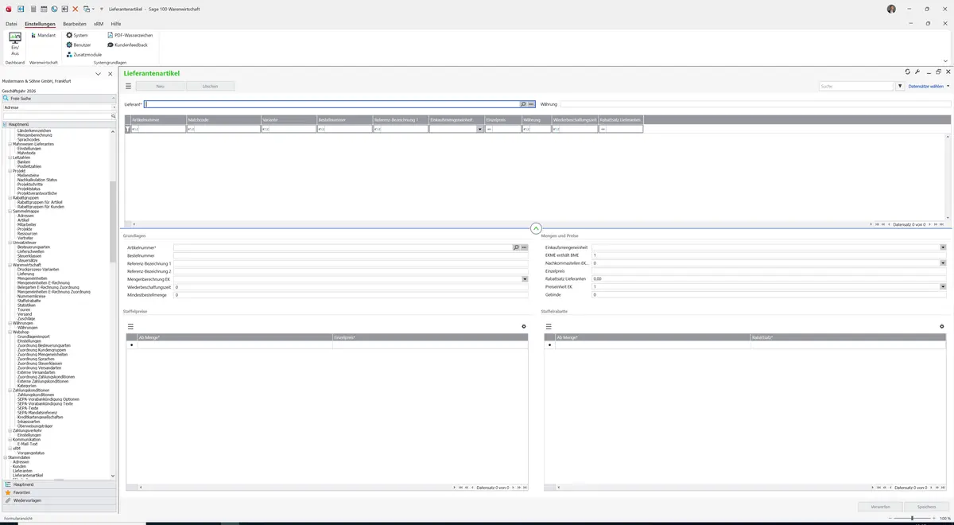Collapse the grid with the green chevron button
The image size is (954, 525).
[x=536, y=228]
